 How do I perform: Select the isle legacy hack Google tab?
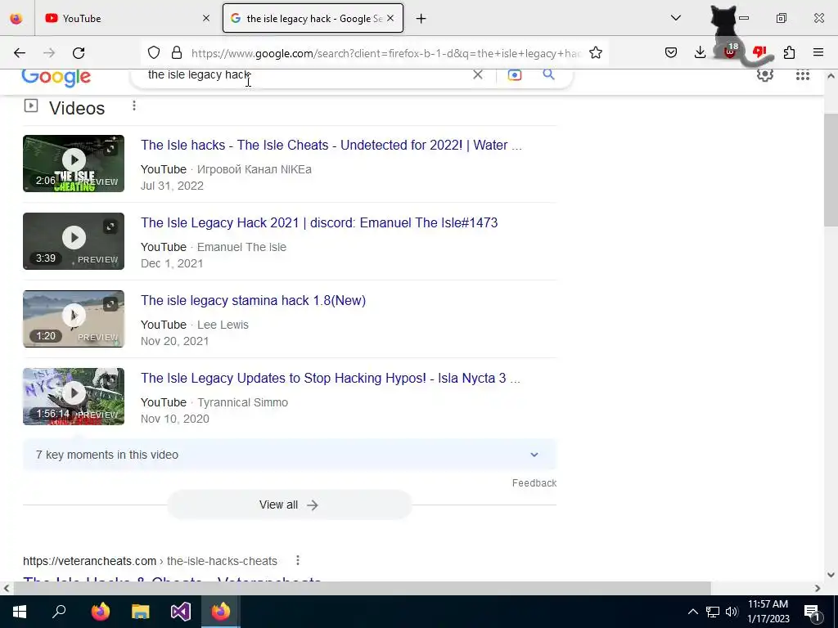(313, 19)
